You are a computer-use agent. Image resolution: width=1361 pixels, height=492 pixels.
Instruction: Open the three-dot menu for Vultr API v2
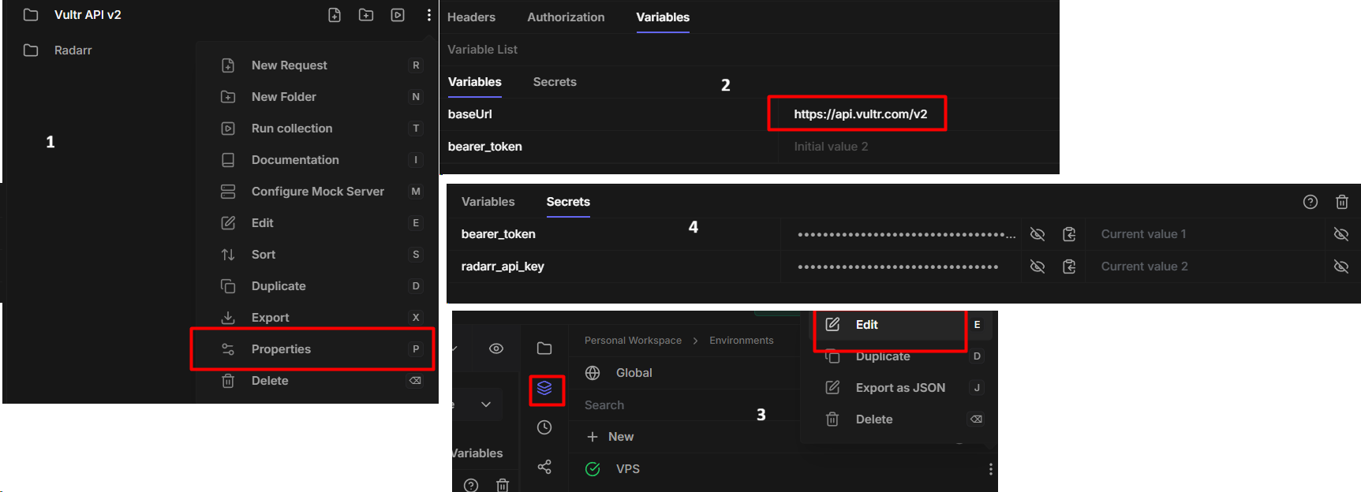tap(428, 15)
